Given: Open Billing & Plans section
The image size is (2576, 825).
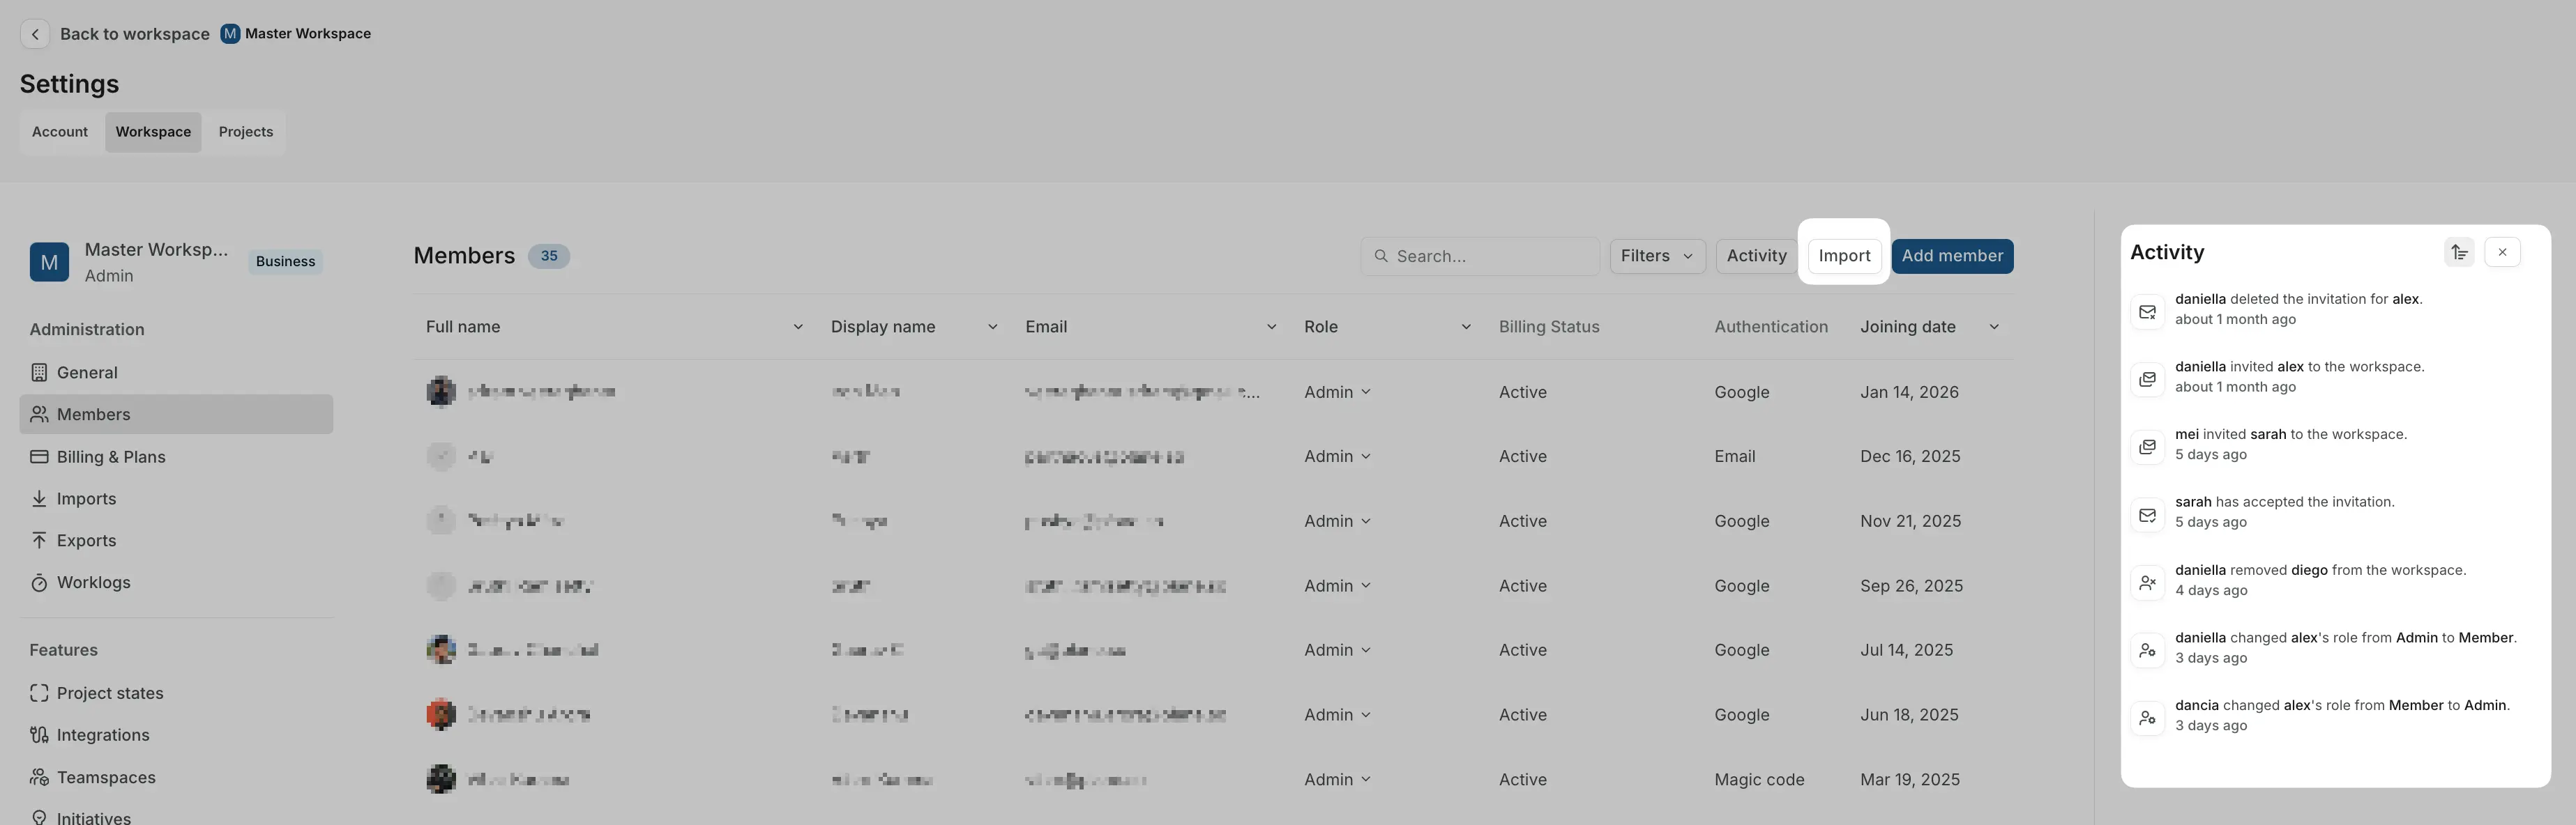Looking at the screenshot, I should 110,456.
